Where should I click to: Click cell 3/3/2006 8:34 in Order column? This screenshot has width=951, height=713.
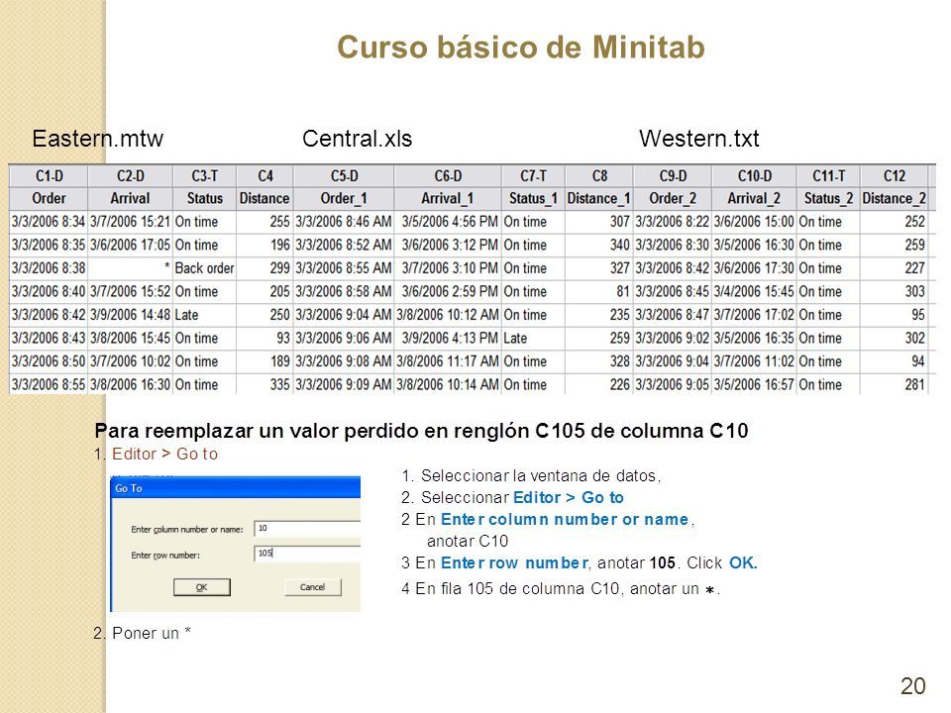[x=49, y=222]
